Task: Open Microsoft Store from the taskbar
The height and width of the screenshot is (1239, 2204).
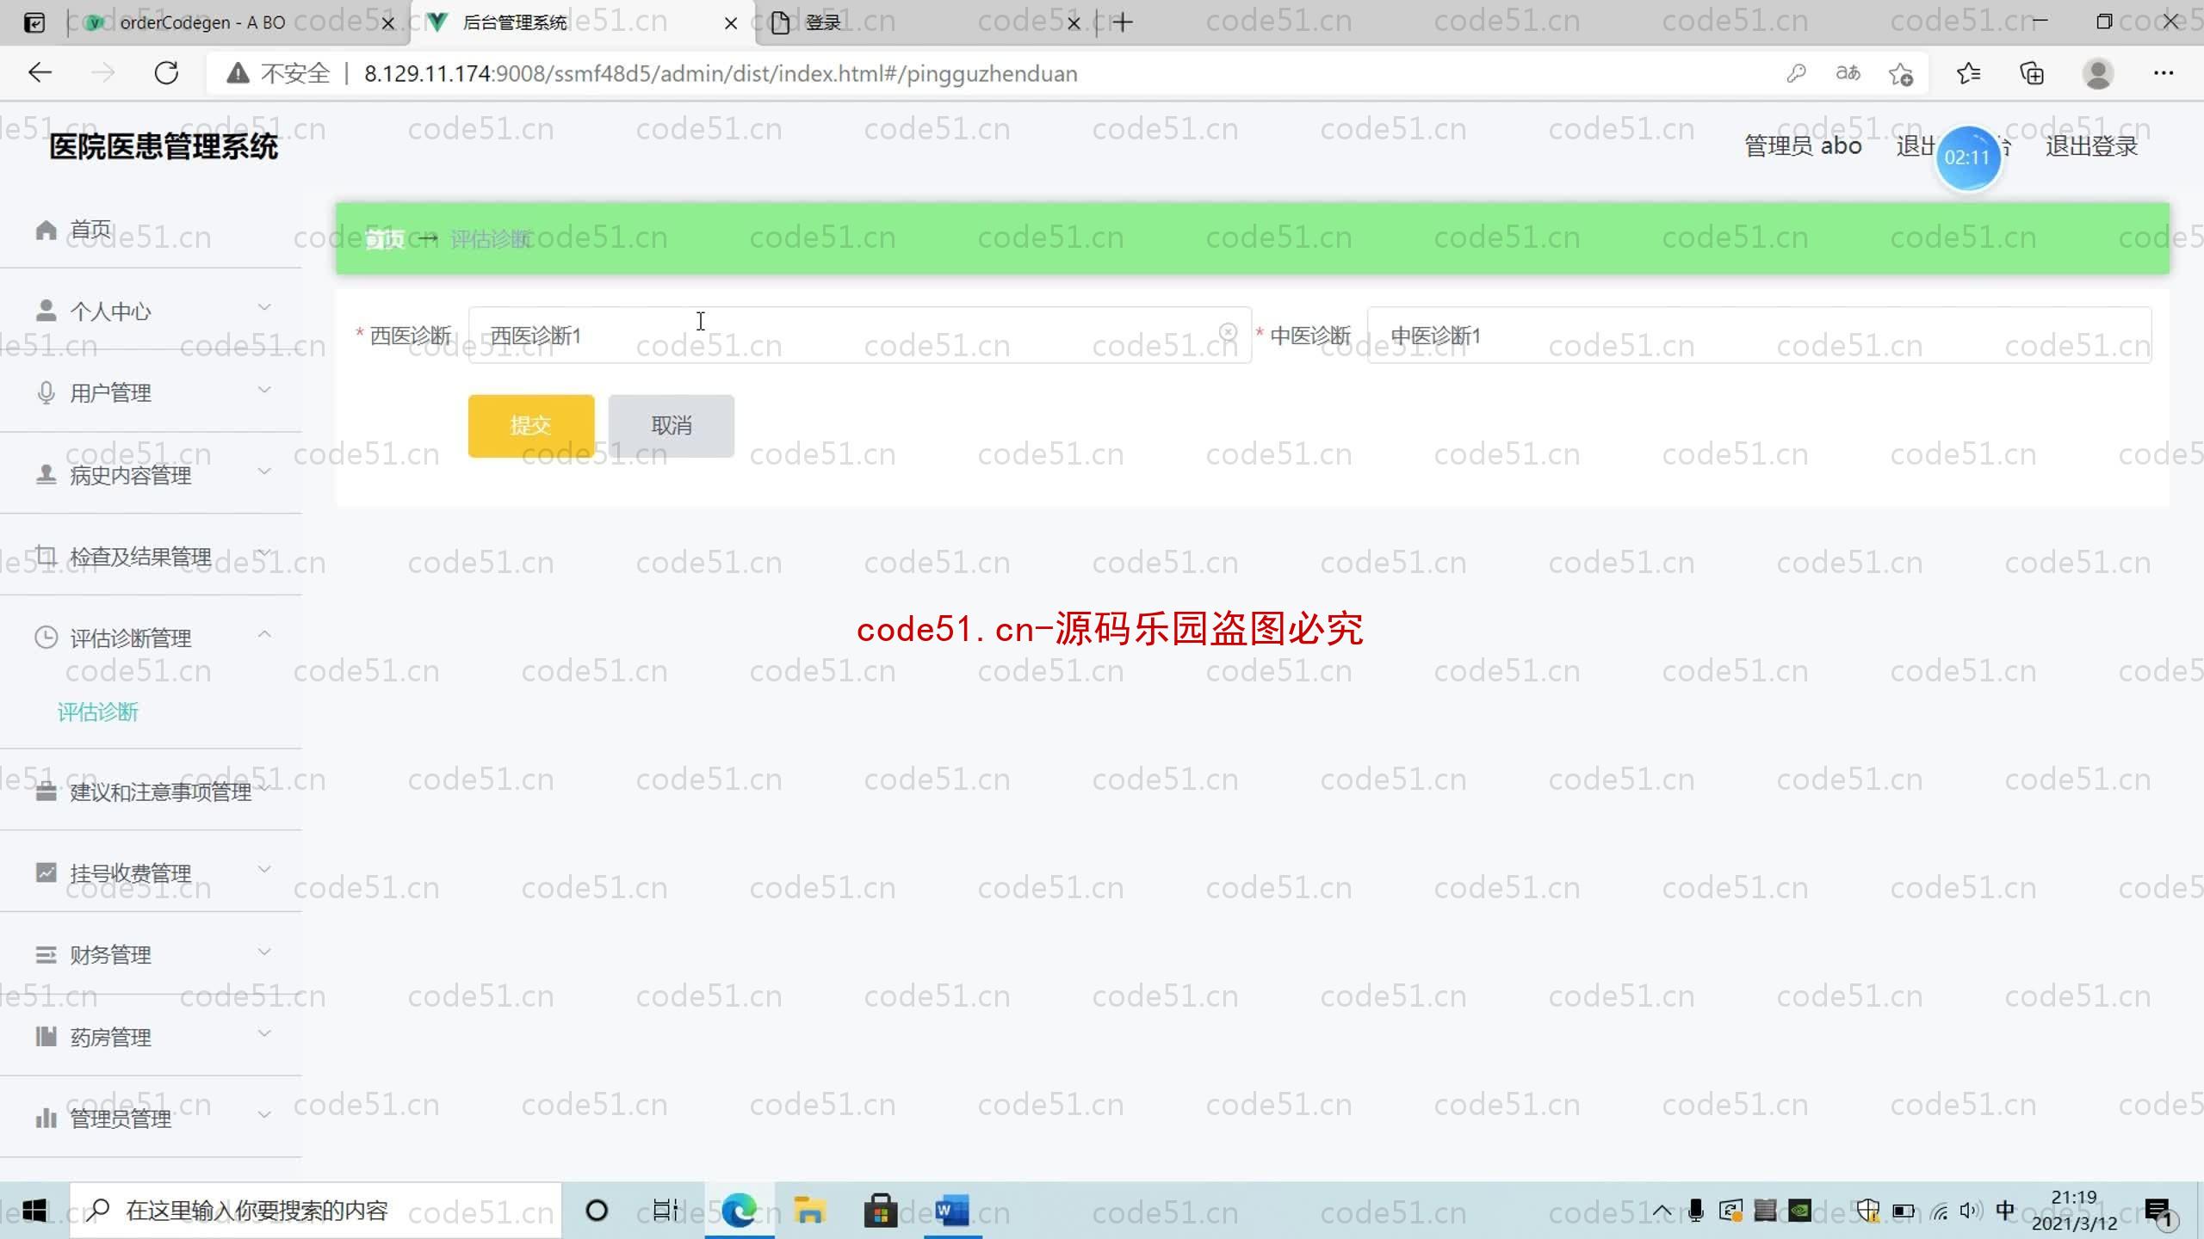Action: pos(880,1211)
